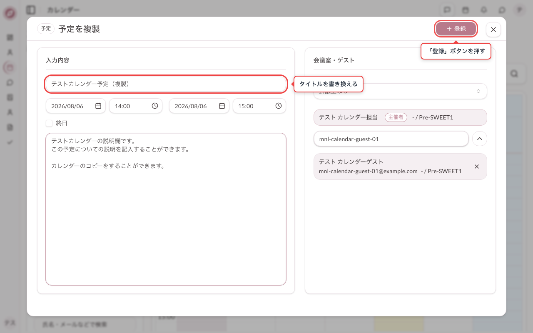Open the user avatar in top bar
The width and height of the screenshot is (533, 333).
pos(519,10)
